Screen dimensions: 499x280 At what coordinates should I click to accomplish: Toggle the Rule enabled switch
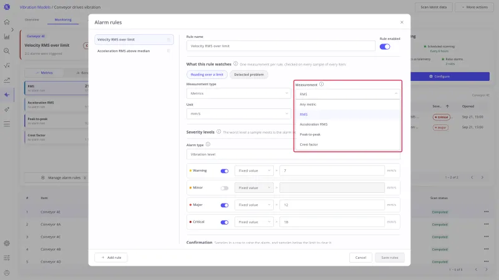(385, 47)
